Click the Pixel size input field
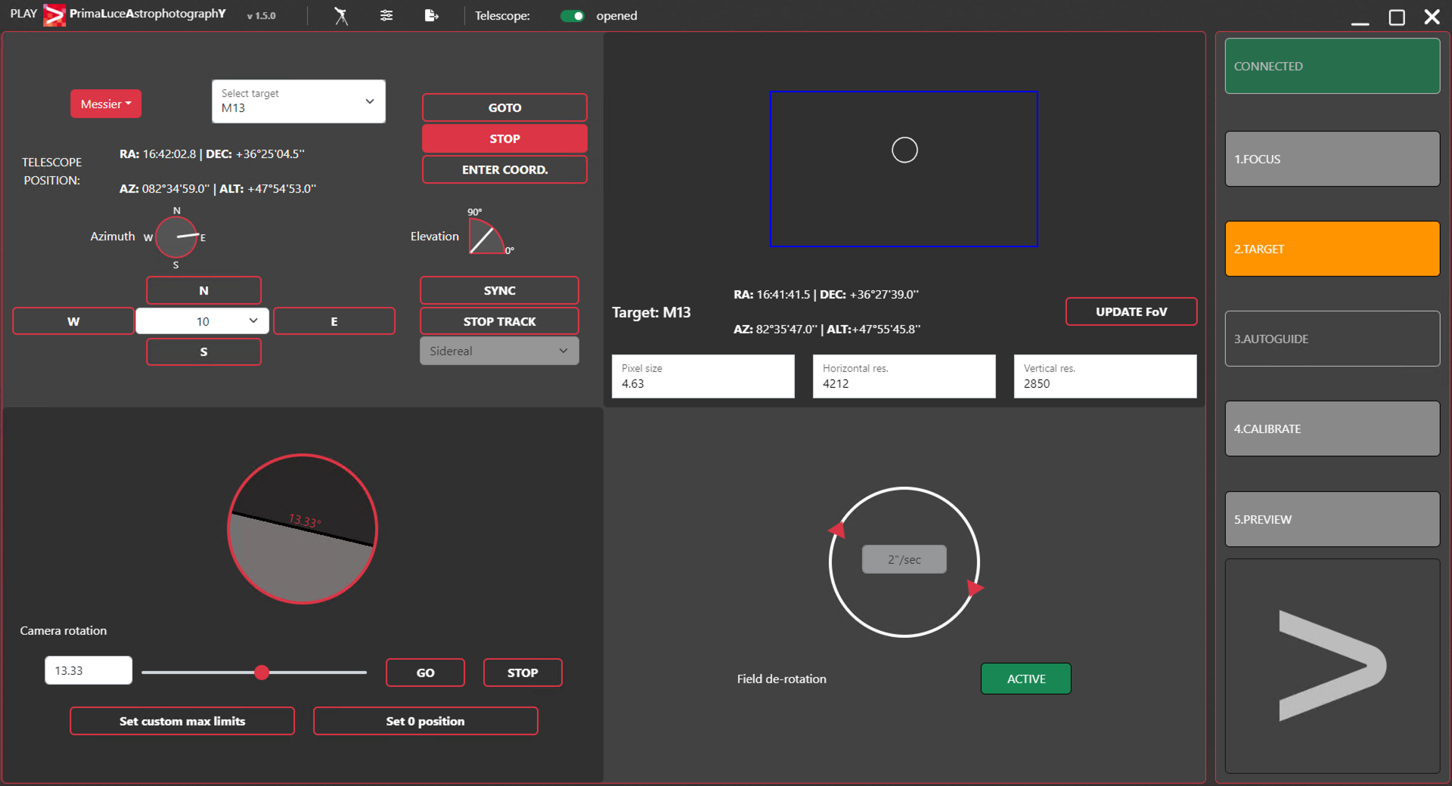 pos(703,376)
